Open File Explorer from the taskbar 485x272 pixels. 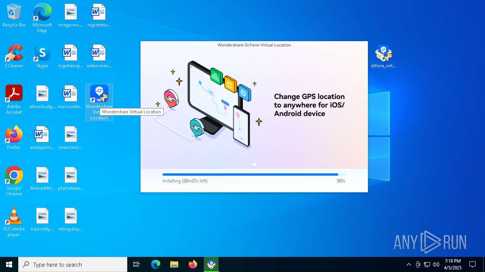[x=174, y=264]
